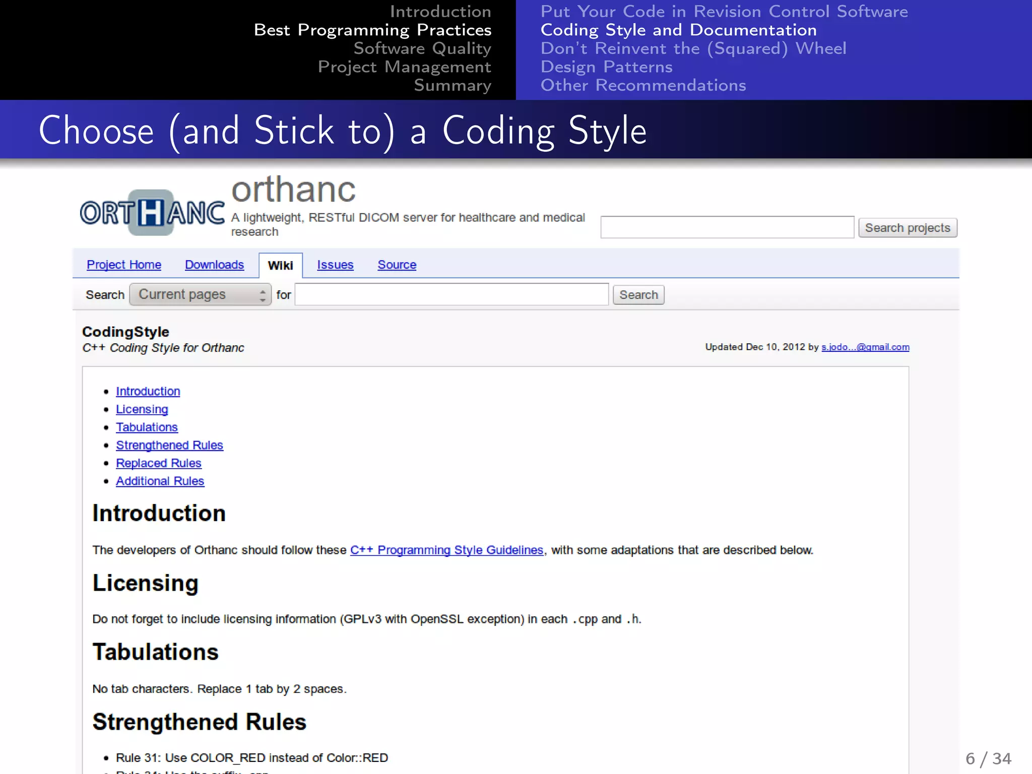
Task: Click the Search projects button
Action: click(908, 228)
